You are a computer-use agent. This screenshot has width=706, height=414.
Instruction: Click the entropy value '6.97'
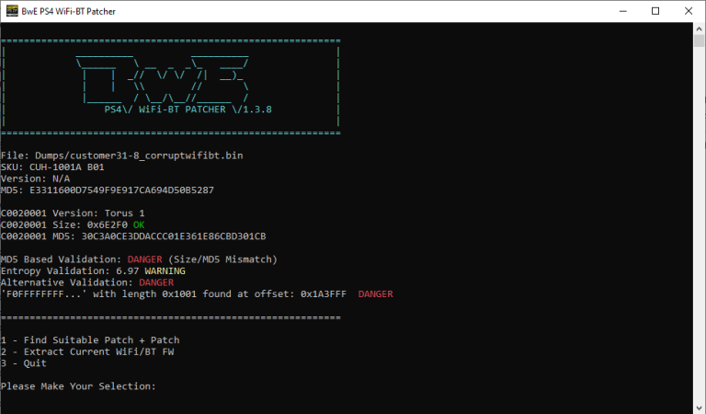[x=128, y=271]
